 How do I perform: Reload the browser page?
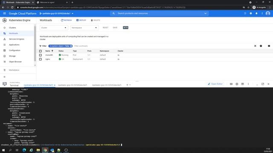[12, 8]
